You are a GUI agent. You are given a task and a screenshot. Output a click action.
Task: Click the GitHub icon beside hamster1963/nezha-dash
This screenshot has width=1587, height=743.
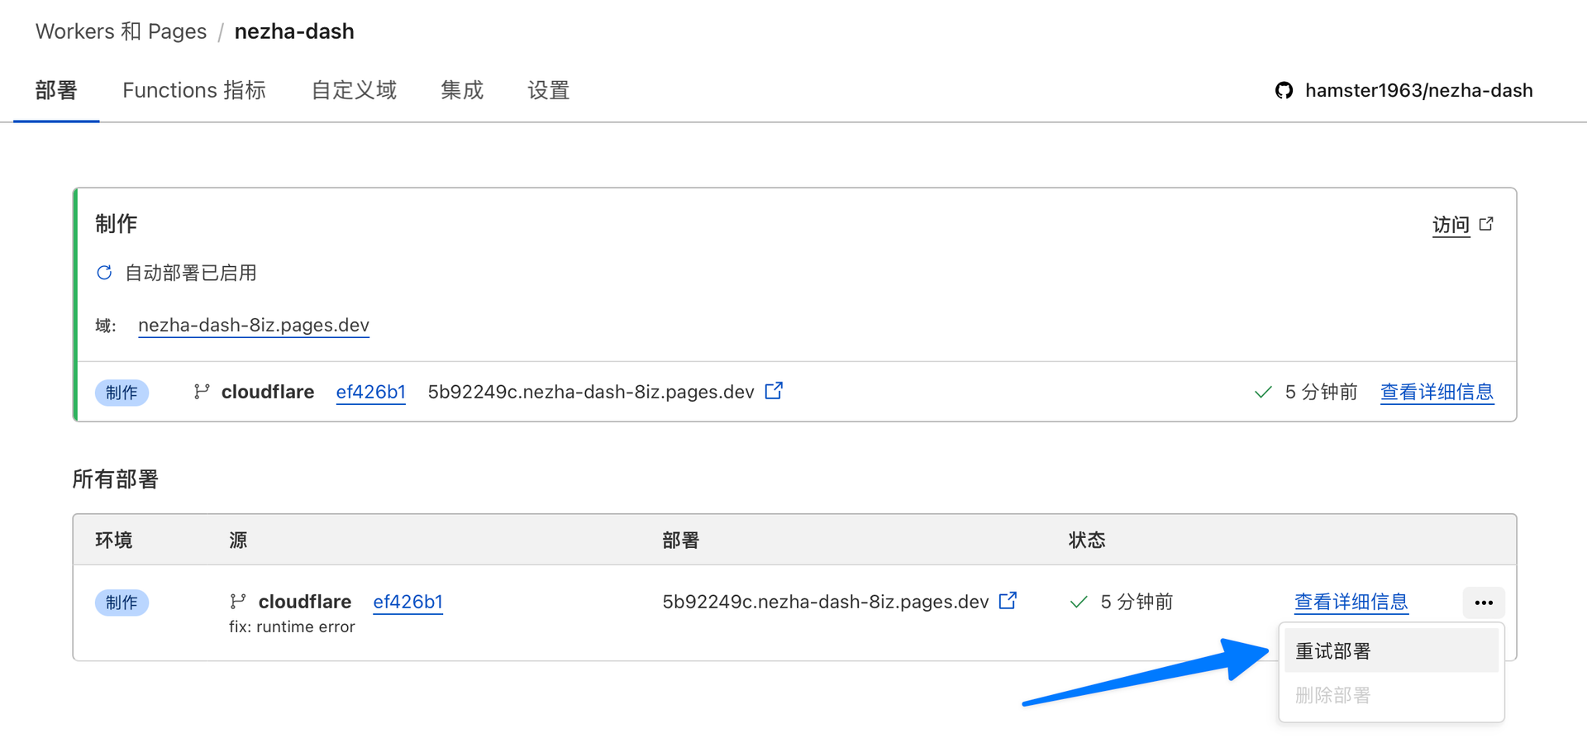[1283, 90]
